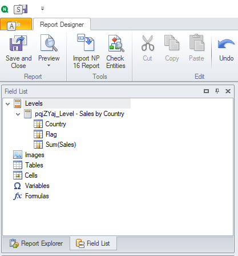The width and height of the screenshot is (238, 256).
Task: Click the Variables omega icon
Action: [x=17, y=186]
